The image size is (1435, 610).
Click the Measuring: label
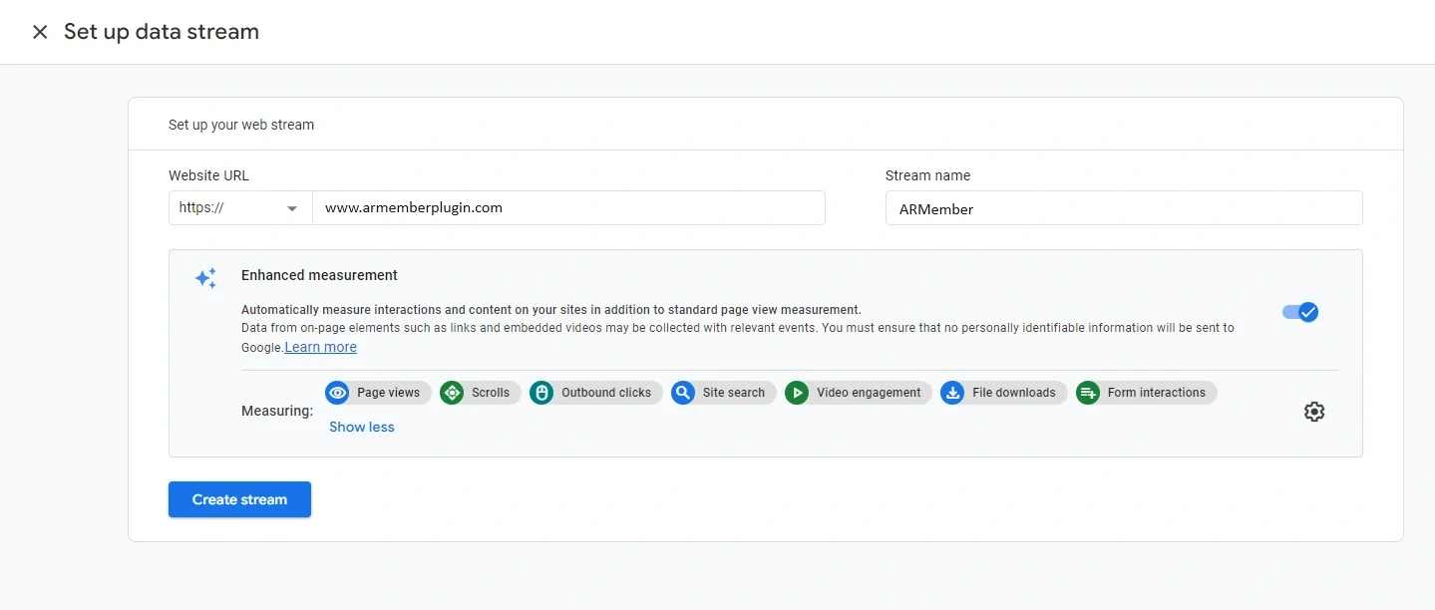(277, 411)
